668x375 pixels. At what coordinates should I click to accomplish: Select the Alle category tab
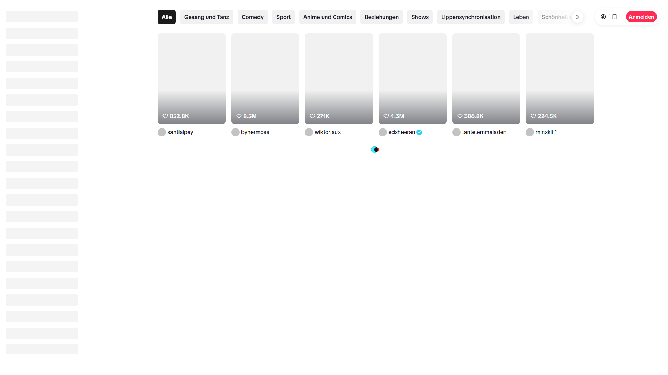coord(167,17)
